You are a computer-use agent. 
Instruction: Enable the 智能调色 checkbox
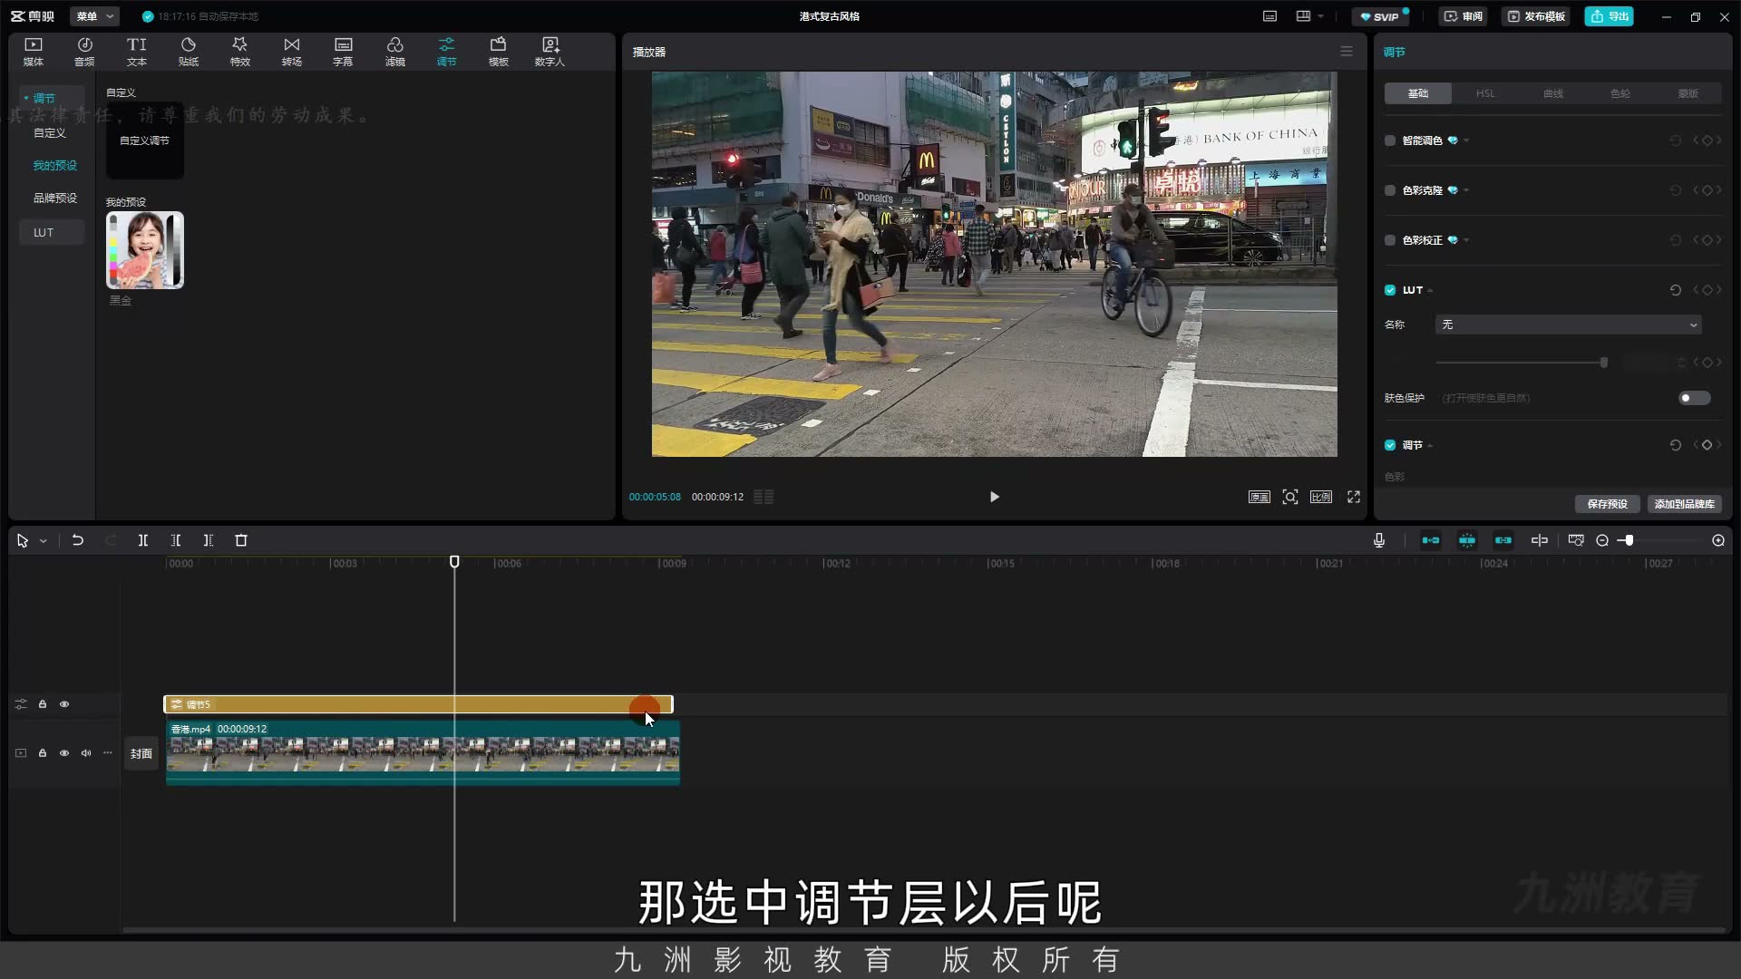(1390, 141)
